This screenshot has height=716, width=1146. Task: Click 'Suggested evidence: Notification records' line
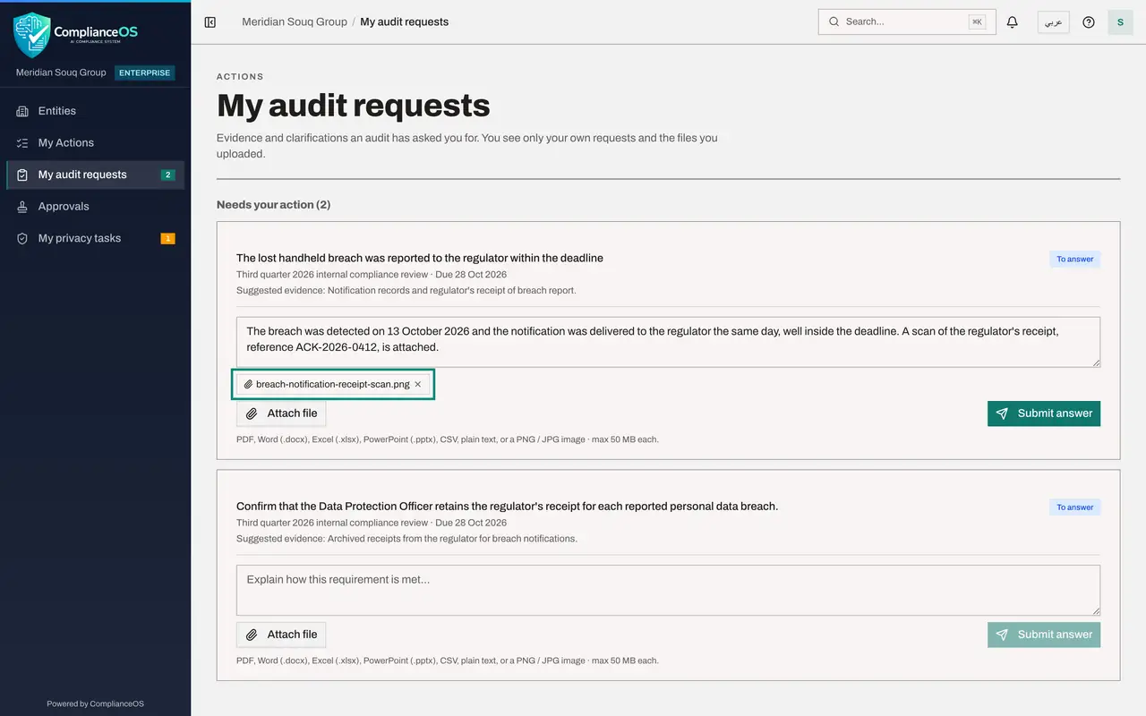point(406,290)
